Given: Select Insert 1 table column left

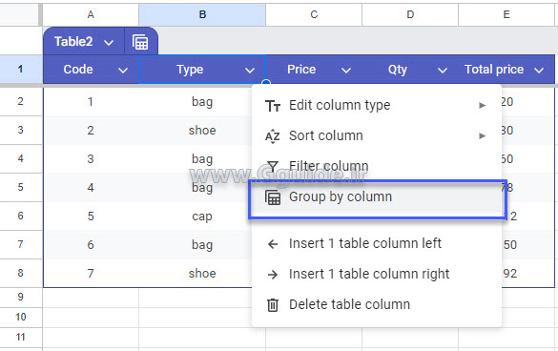Looking at the screenshot, I should pos(377,243).
